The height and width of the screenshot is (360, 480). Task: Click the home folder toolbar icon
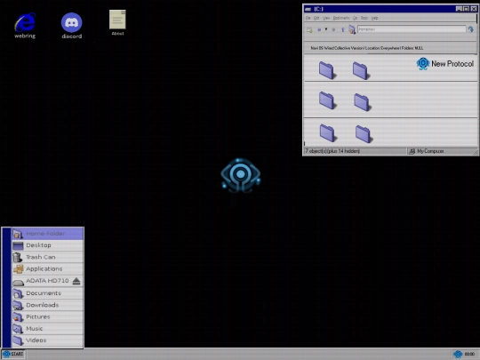(352, 29)
